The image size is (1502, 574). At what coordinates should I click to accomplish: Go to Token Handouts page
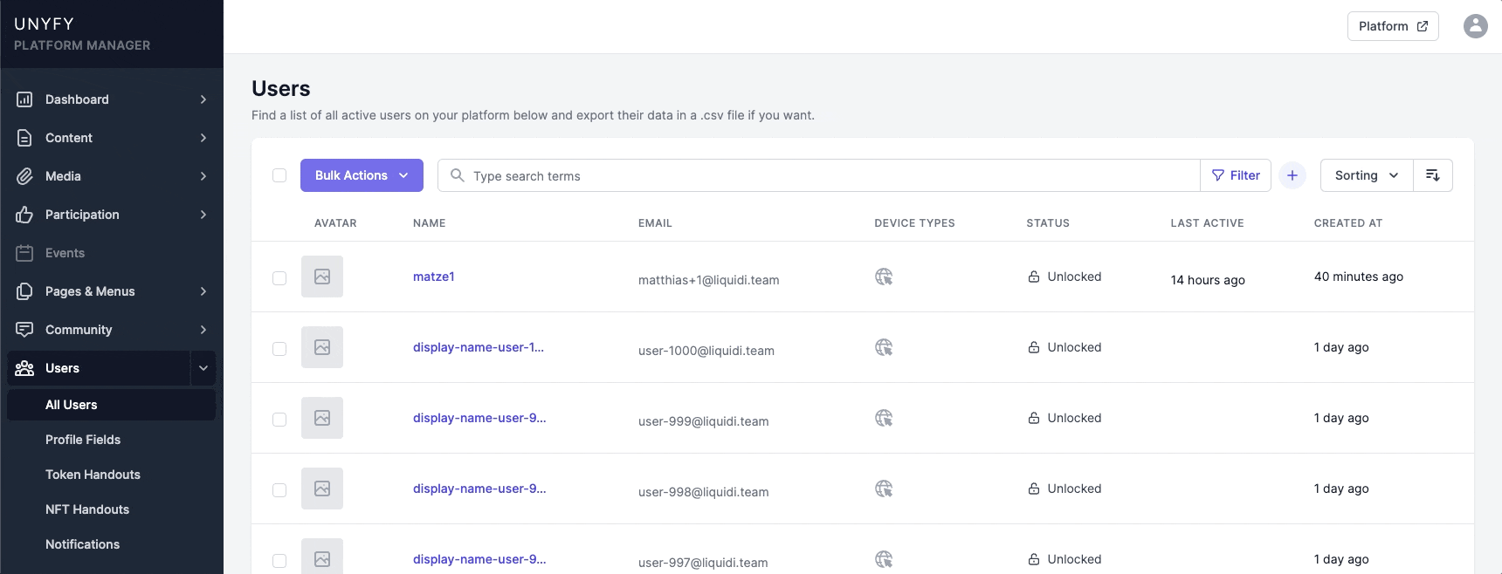point(93,475)
